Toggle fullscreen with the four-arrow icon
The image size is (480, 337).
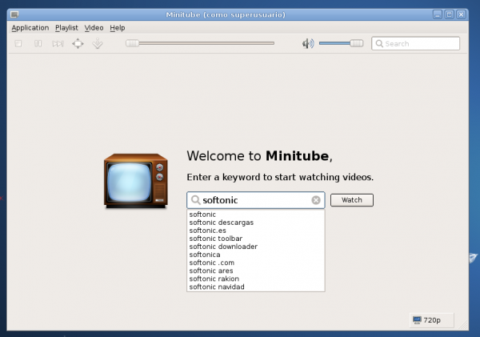pyautogui.click(x=78, y=43)
